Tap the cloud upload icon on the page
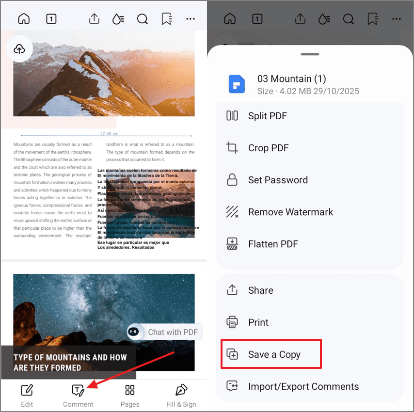Screen dimensions: 414x412 click(19, 48)
